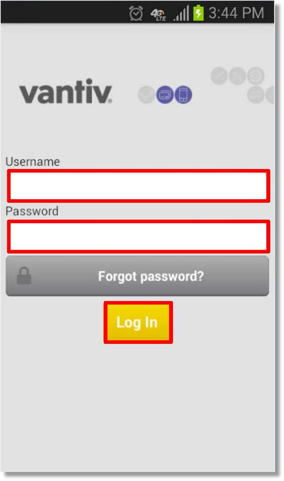Tap the padlock icon on Forgot password bar
This screenshot has width=284, height=481.
[24, 276]
